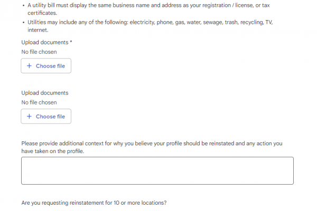Click the required 'Upload documents *' label

click(45, 42)
